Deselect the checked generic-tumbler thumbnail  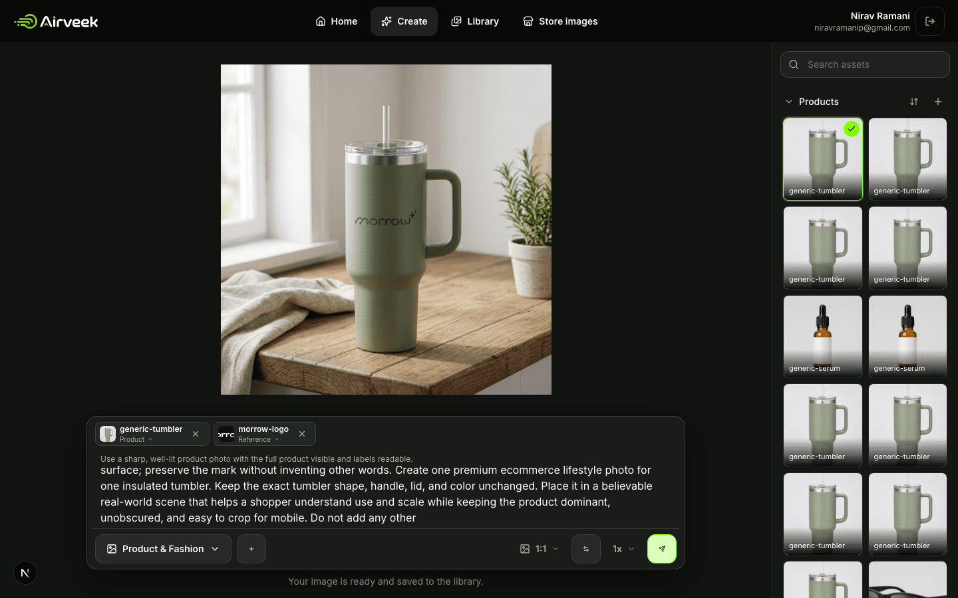coord(823,159)
